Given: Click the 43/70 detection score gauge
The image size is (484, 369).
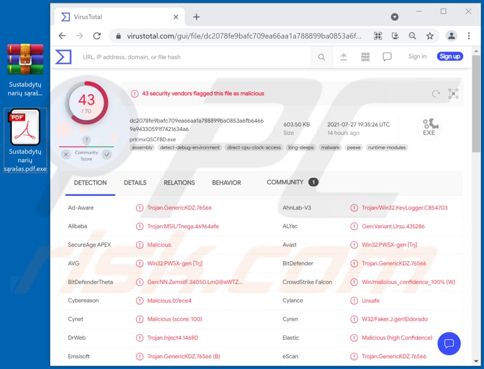Looking at the screenshot, I should click(x=87, y=103).
